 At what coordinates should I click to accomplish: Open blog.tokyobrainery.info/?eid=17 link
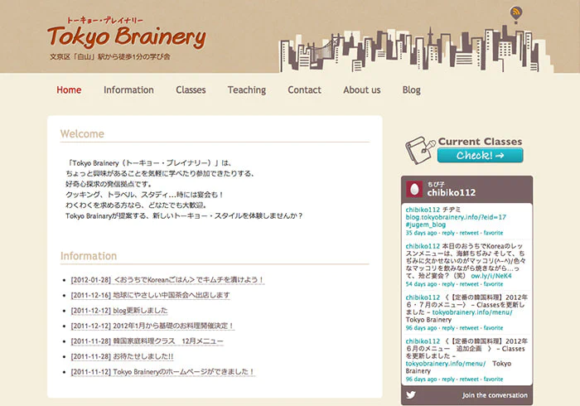[x=456, y=217]
